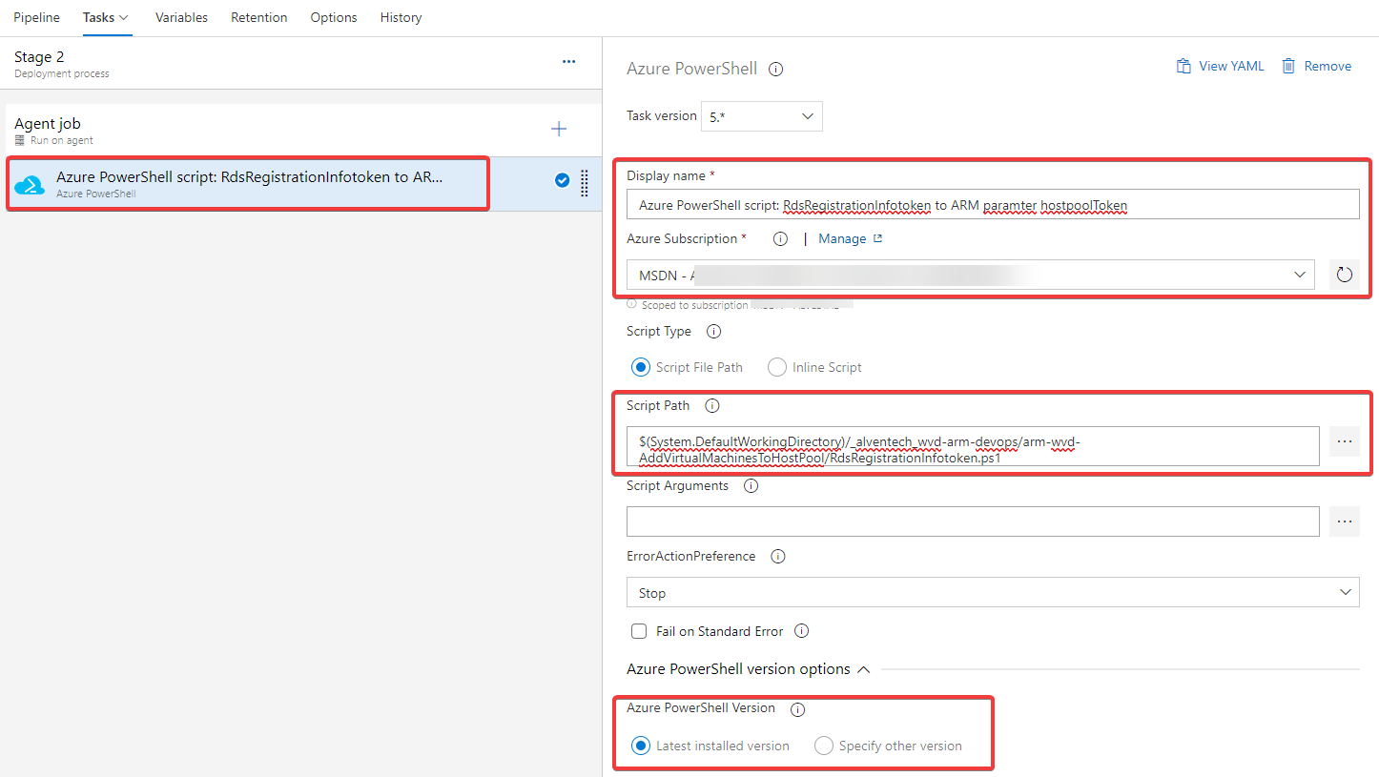Switch to the Variables tab

pos(181,17)
